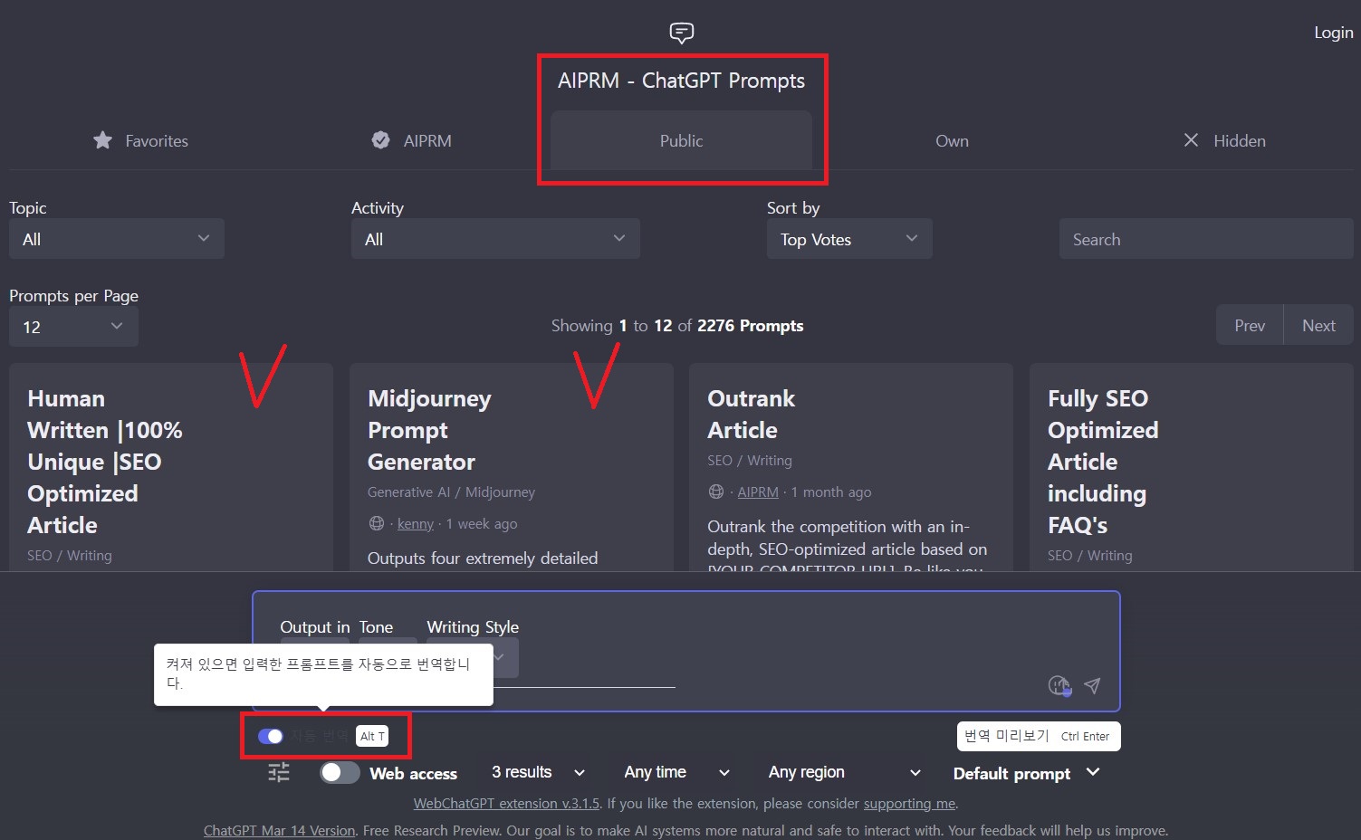
Task: Select the Human Written 100% Unique article card
Action: pyautogui.click(x=171, y=467)
